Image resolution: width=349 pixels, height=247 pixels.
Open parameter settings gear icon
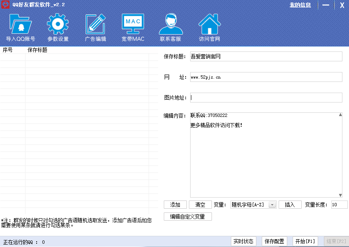click(x=58, y=24)
